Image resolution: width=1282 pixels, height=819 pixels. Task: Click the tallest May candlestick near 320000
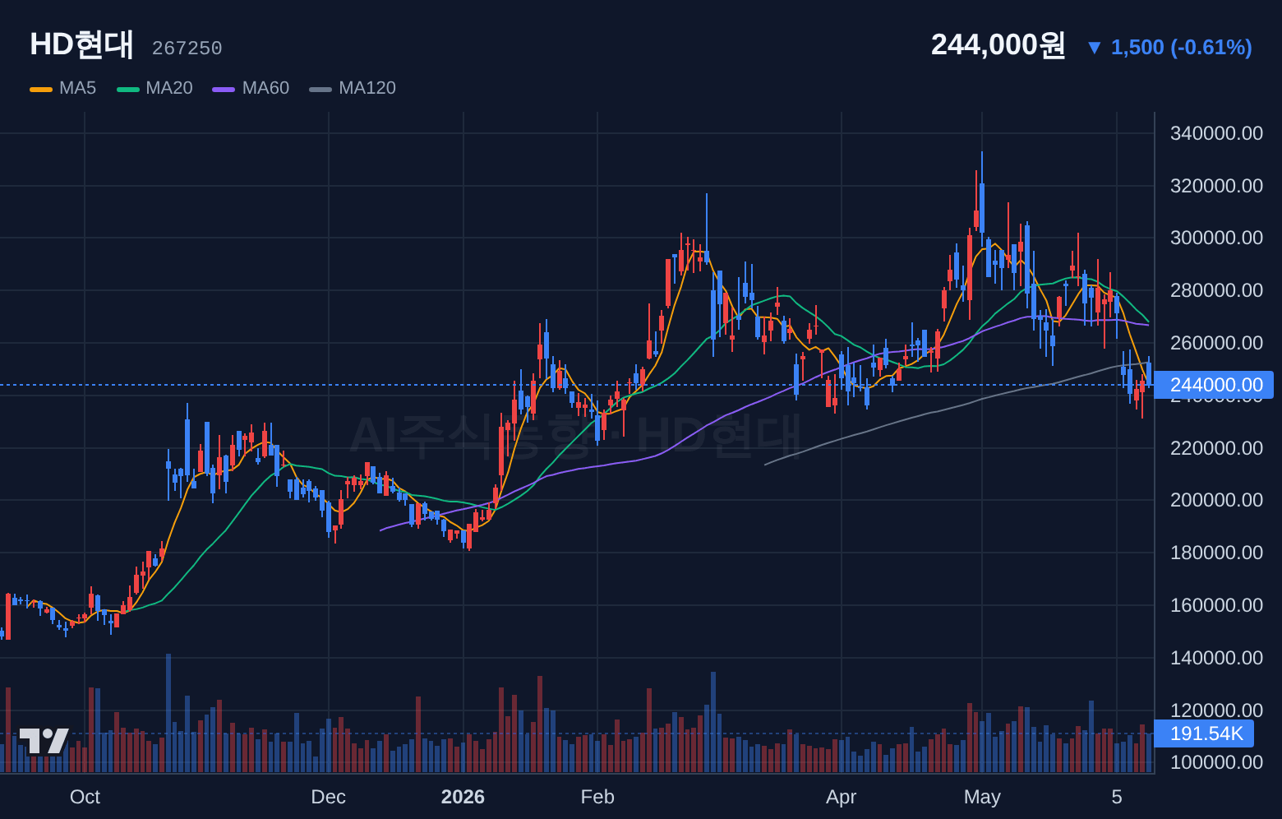(981, 208)
